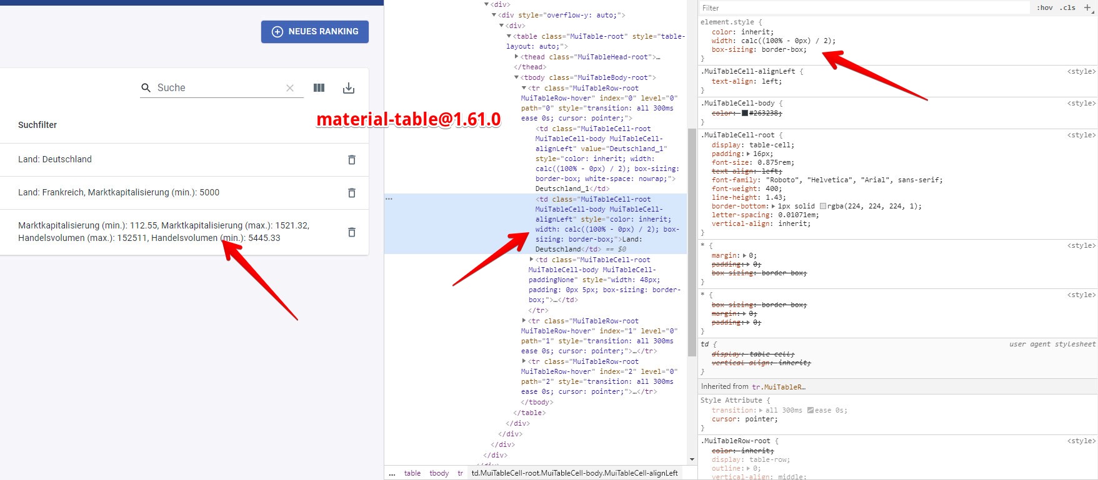Expand the td MuiTableCell-paddingNone node

click(531, 260)
